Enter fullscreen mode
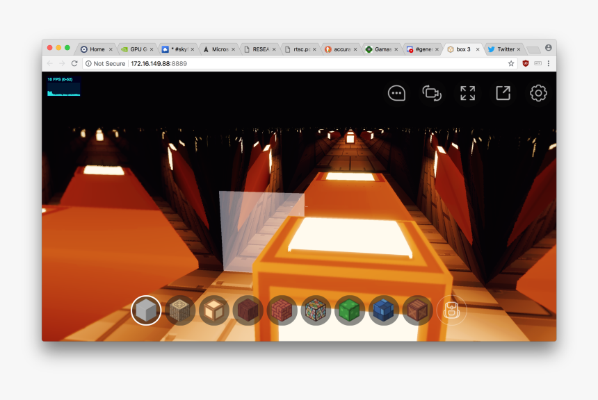598x400 pixels. tap(467, 93)
